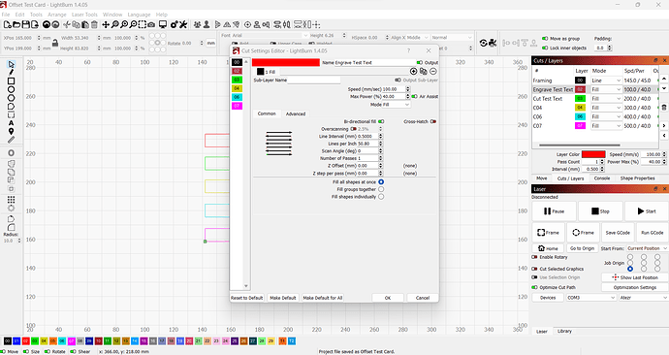Select the Edit Text tool
This screenshot has height=355, width=669.
tap(11, 123)
